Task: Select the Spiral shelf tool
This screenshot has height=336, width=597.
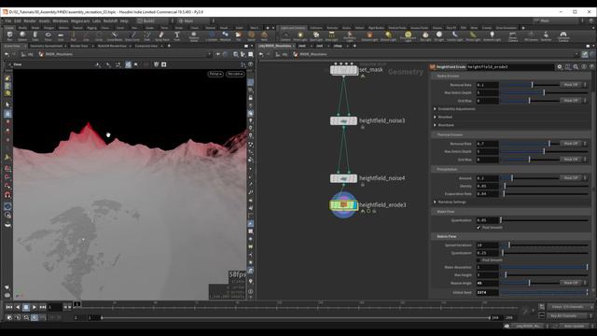Action: click(x=251, y=35)
